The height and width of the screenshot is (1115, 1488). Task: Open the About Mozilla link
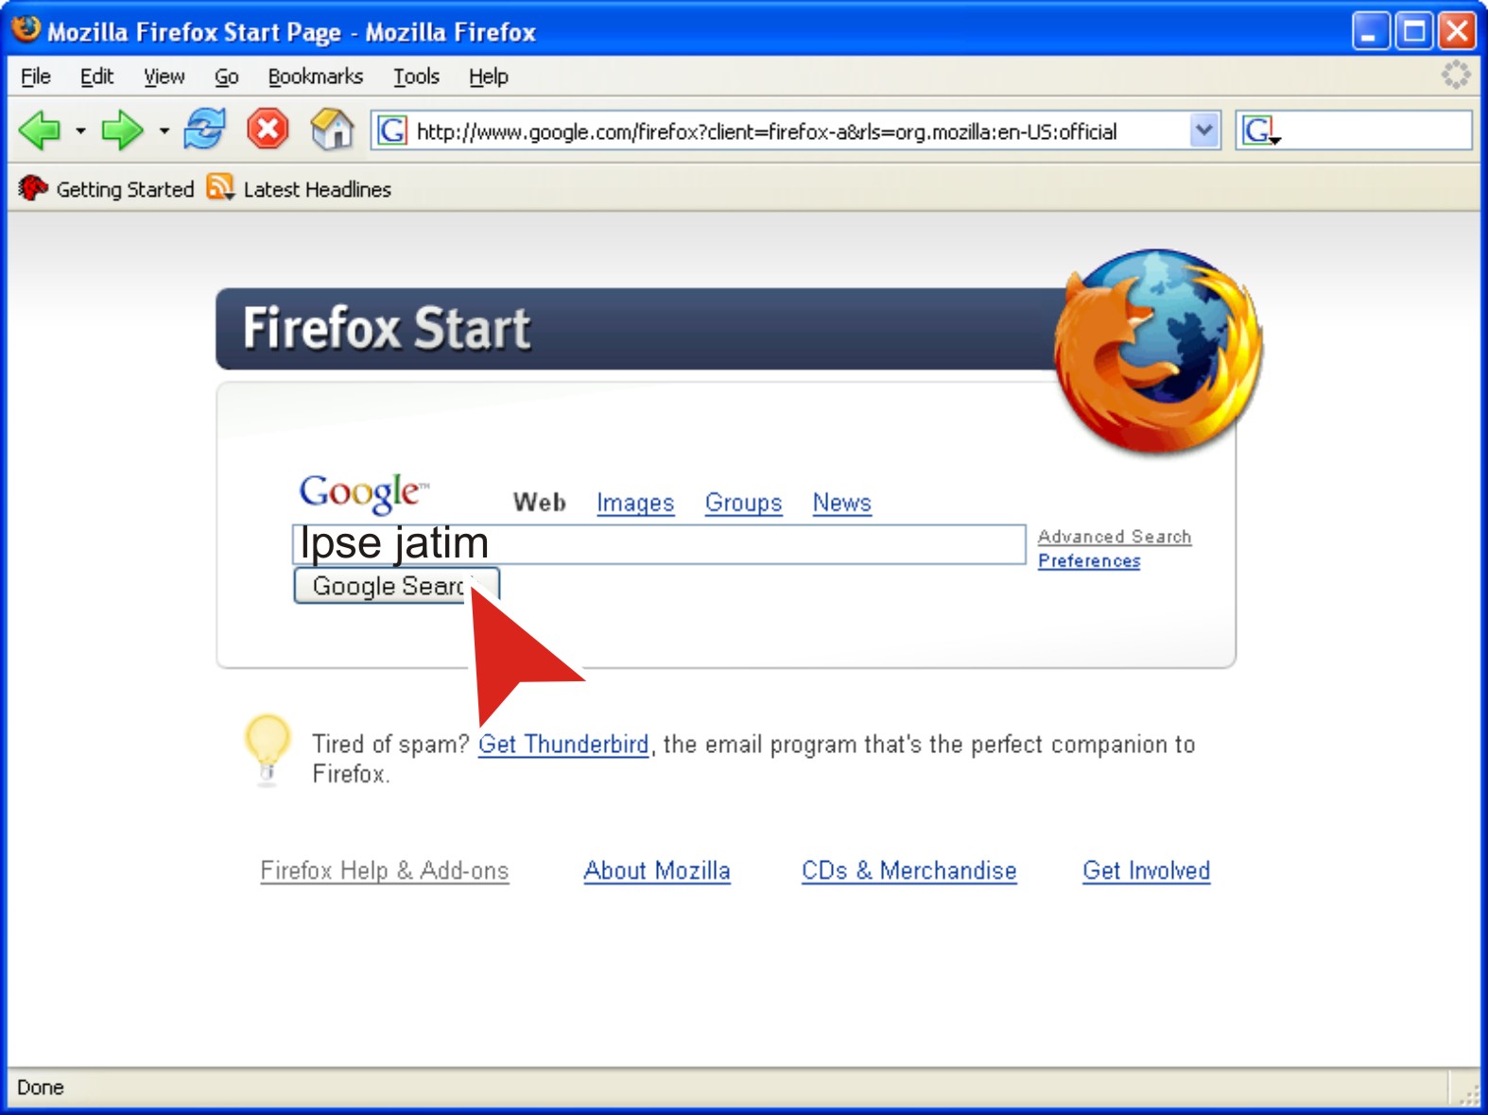point(657,870)
